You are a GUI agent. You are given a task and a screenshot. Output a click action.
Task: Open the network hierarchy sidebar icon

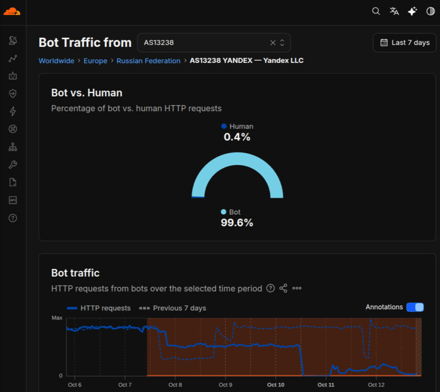13,146
